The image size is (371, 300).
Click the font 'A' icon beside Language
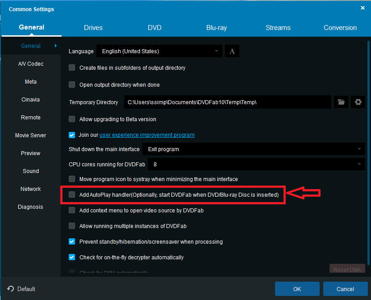[232, 51]
